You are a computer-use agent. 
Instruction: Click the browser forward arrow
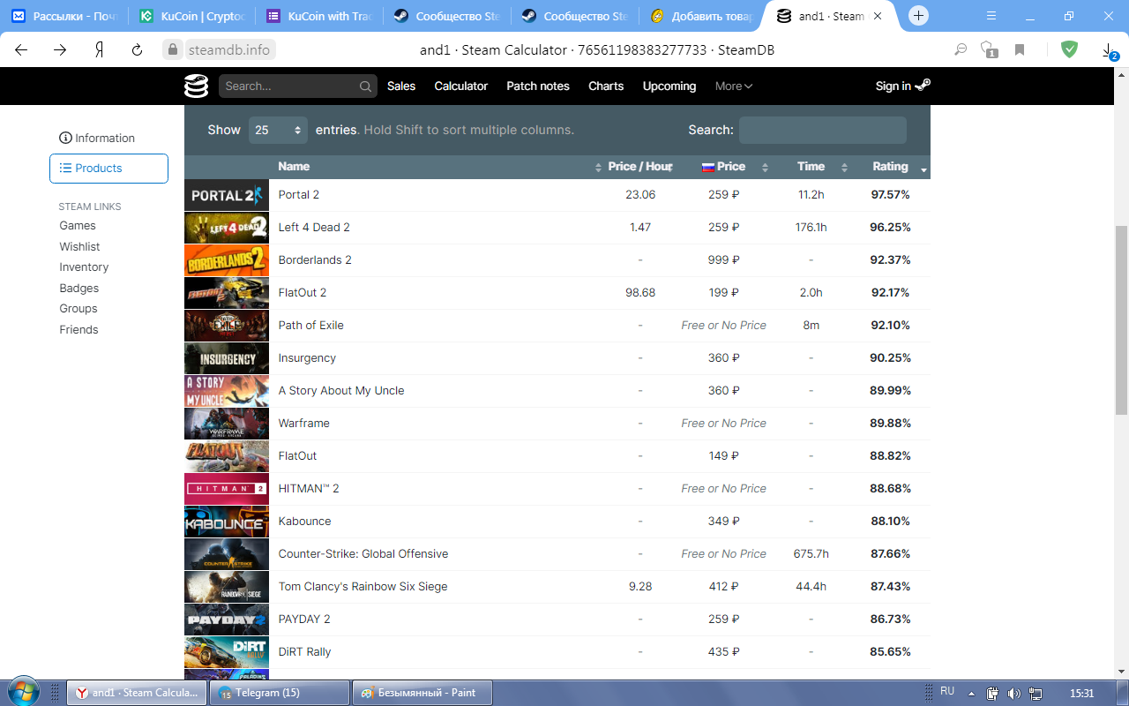pos(60,50)
